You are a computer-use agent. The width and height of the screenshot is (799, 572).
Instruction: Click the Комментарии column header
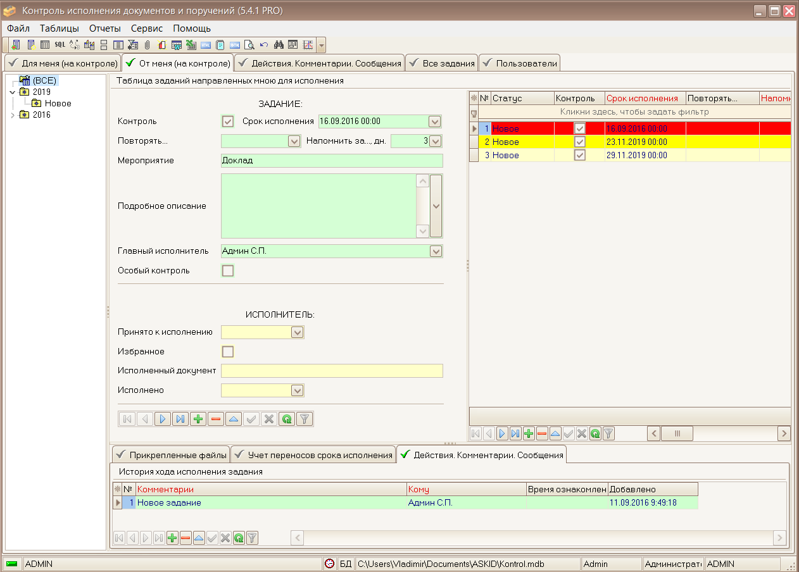pyautogui.click(x=271, y=489)
